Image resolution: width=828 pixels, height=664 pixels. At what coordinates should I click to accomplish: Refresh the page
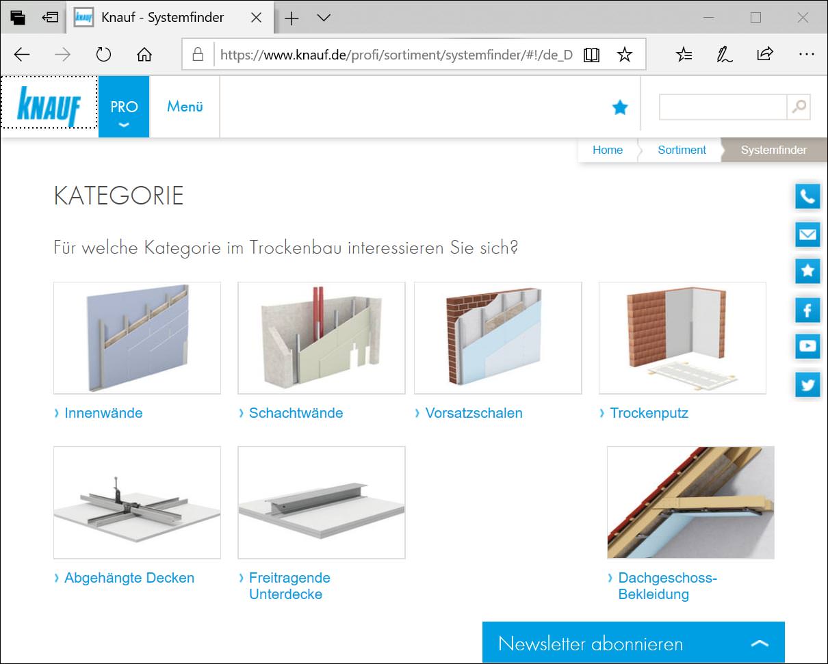point(103,55)
